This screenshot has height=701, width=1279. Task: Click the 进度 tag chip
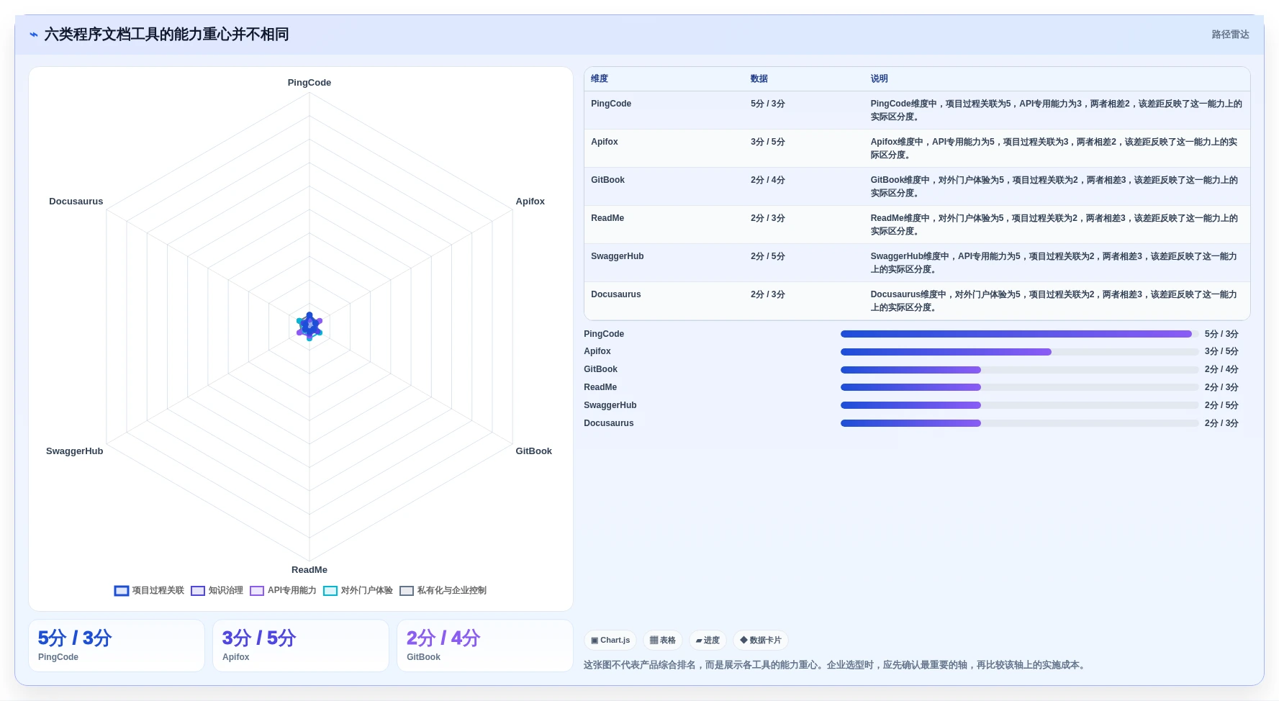[x=708, y=640]
